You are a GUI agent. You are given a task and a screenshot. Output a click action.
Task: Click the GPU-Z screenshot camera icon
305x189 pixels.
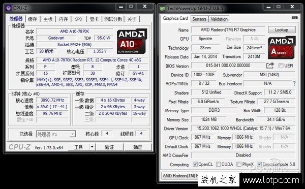pyautogui.click(x=294, y=18)
